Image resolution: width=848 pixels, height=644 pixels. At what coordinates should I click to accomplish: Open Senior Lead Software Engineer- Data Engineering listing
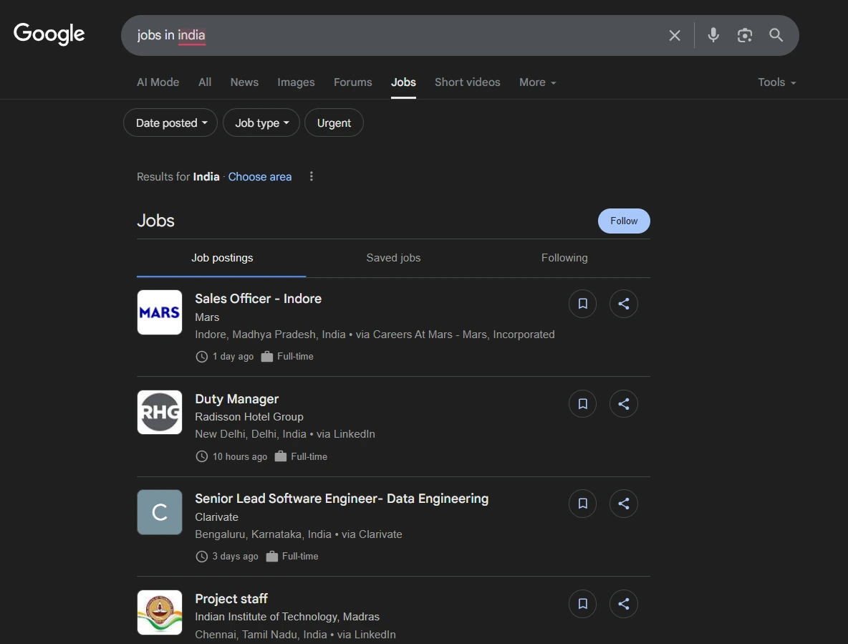pos(342,499)
